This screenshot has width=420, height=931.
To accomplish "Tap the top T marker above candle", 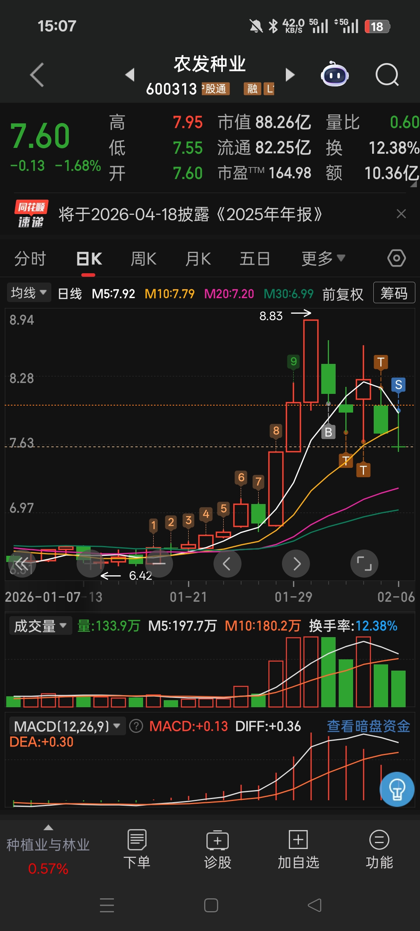I will [381, 362].
